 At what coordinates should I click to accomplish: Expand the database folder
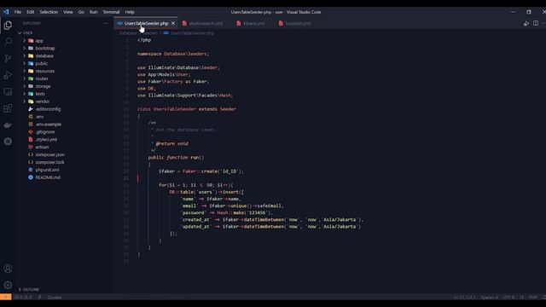(44, 55)
